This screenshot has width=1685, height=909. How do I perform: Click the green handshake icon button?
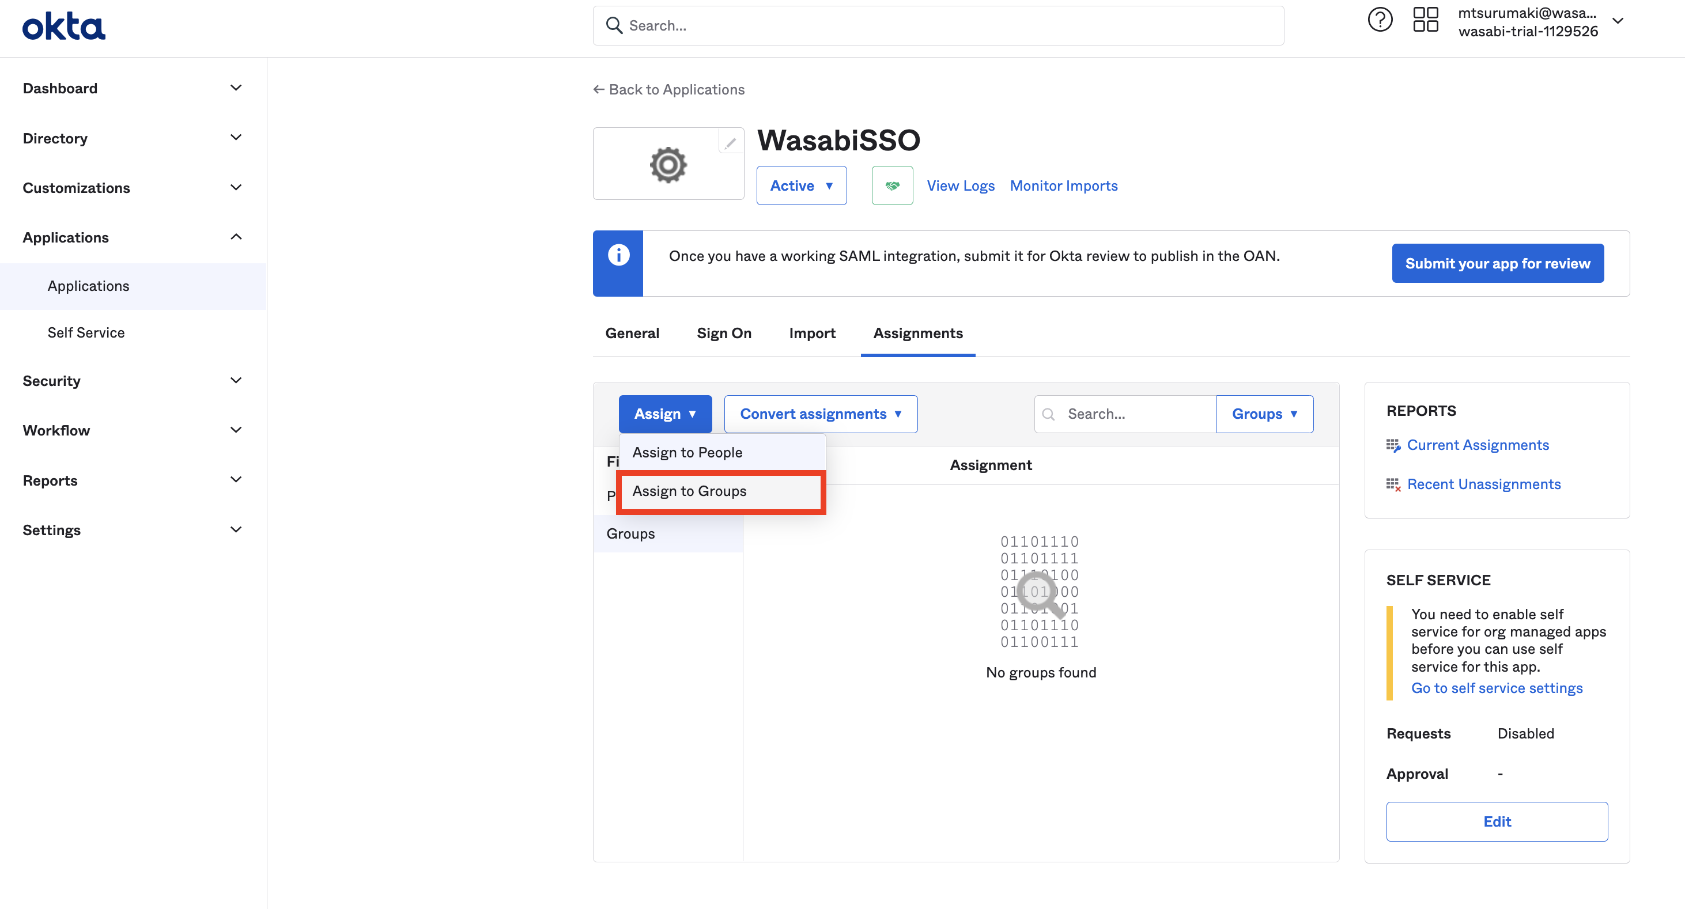point(892,185)
